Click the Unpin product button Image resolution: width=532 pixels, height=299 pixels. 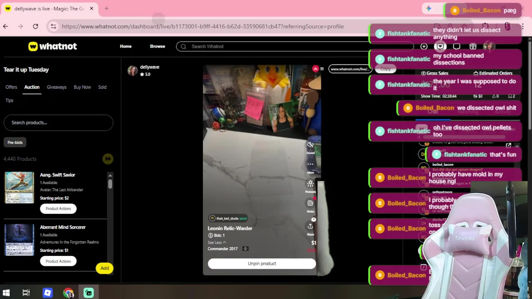pos(262,264)
